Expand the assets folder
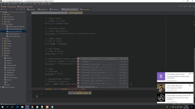 3,15
